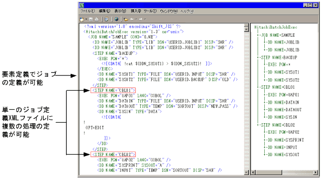Image resolution: width=322 pixels, height=180 pixels.
Task: Click DD NAME="SYSUT2" DSN="USERID.BACKUP" line
Action: (x=167, y=79)
